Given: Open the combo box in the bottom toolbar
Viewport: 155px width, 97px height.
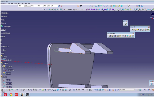Looking at the screenshot, I should (127, 90).
